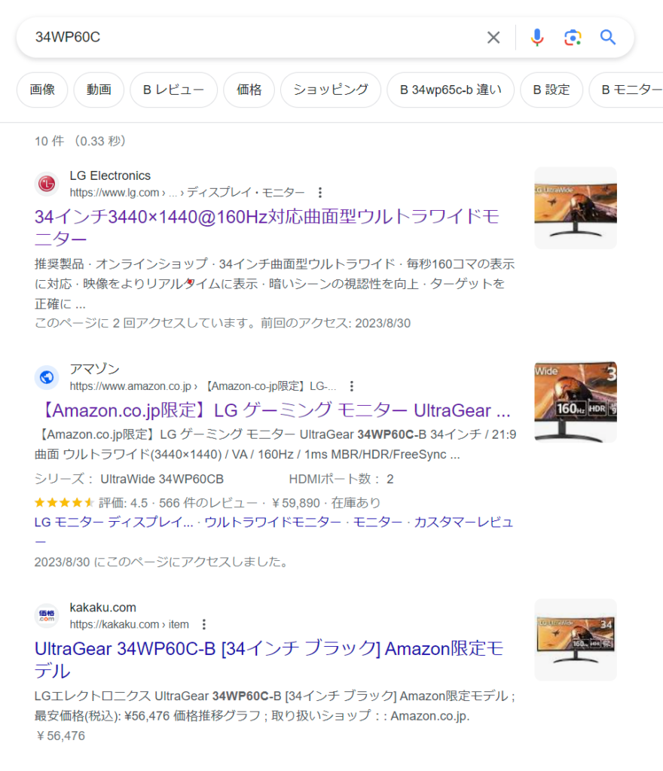Open Google Lens image search icon
The height and width of the screenshot is (771, 663).
(573, 38)
